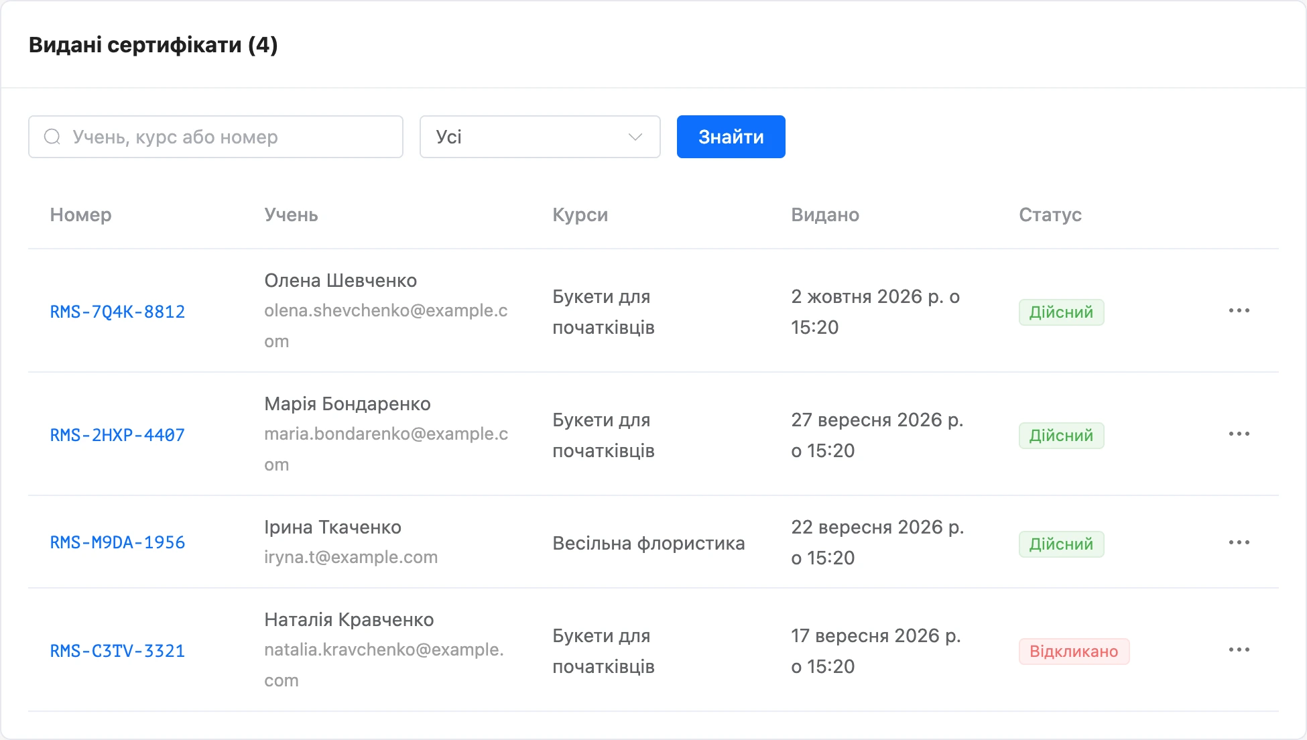Click date 2 жовтня 2026 р. о 15:20
1307x740 pixels.
tap(875, 312)
